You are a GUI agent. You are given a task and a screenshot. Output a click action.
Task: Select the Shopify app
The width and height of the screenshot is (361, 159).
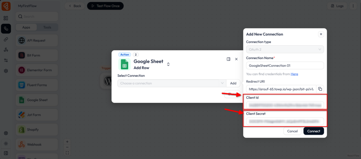37,130
